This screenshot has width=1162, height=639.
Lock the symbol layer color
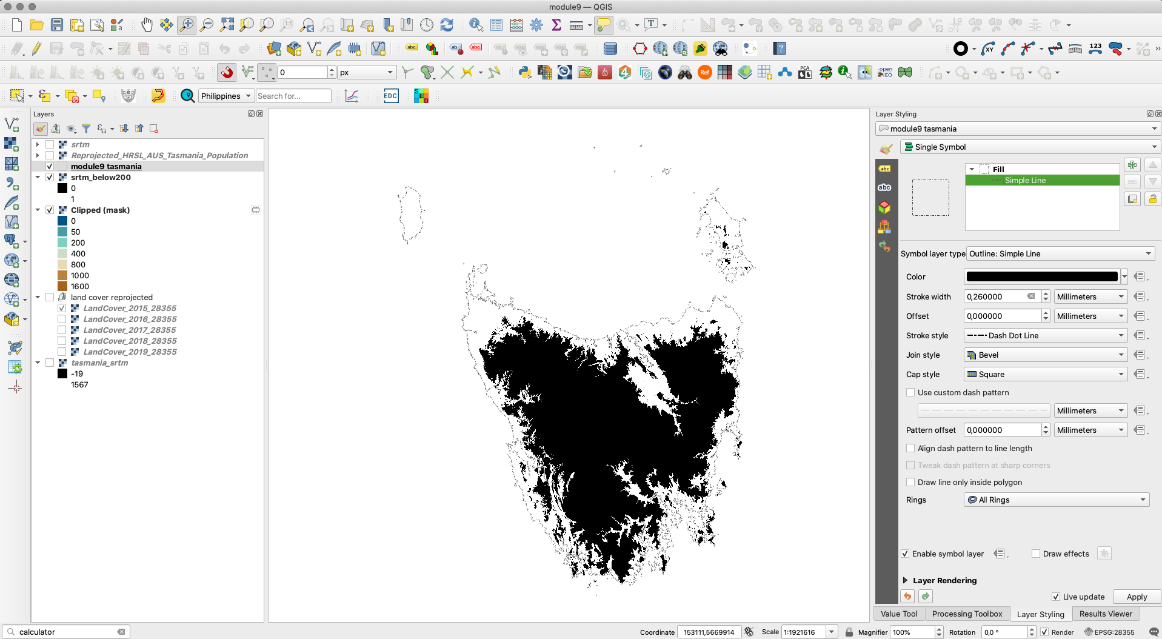(1152, 199)
